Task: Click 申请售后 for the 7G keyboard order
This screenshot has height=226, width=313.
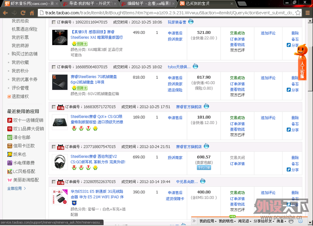Action: coord(175,78)
